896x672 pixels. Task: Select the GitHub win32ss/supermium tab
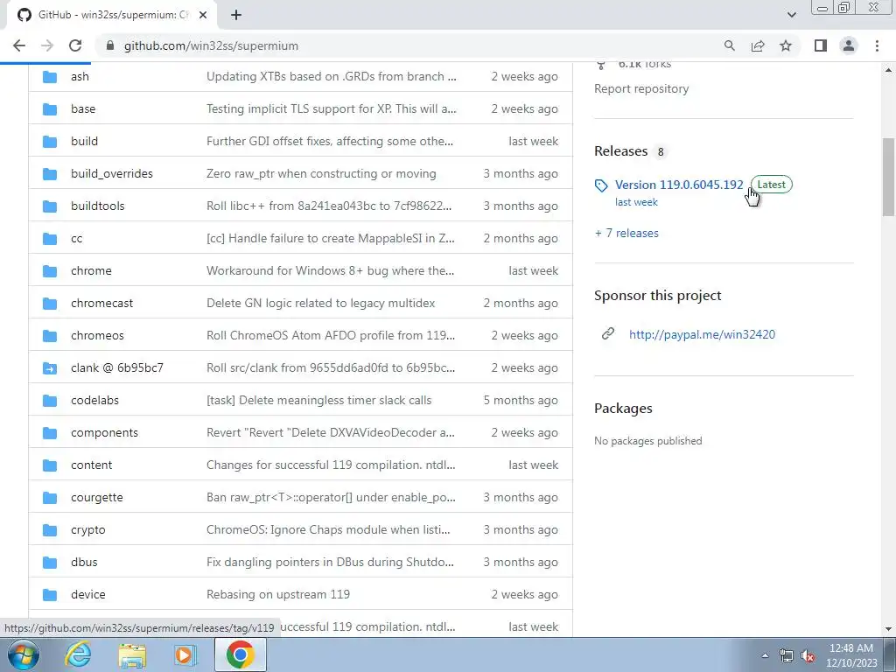(111, 16)
